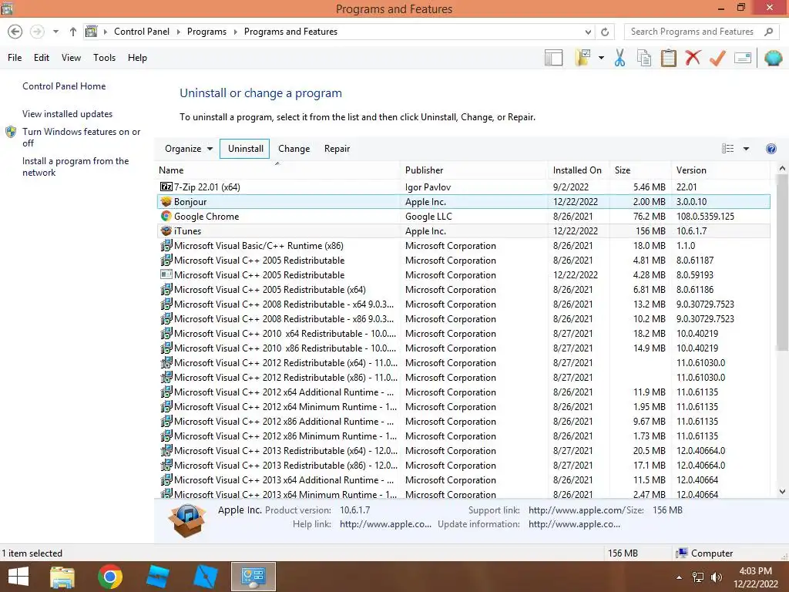Open the File menu
This screenshot has width=789, height=592.
(x=15, y=58)
